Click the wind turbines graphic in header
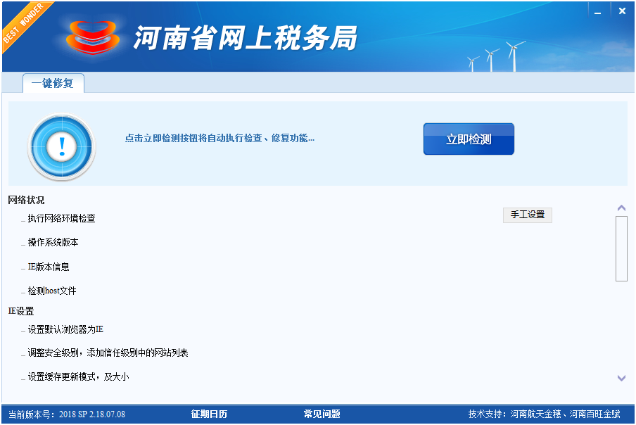Viewport: 636px width, 425px height. pos(497,56)
